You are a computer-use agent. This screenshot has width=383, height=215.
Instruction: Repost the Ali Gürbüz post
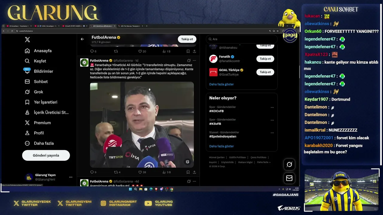117,172
